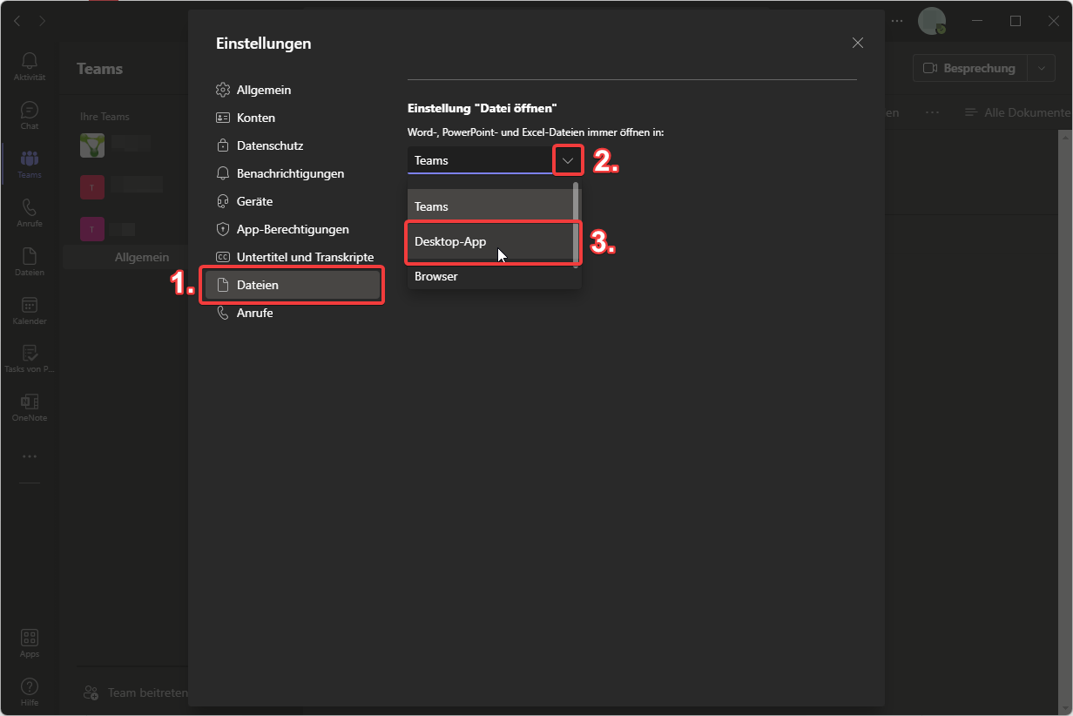Select the first red T team avatar

[x=92, y=186]
